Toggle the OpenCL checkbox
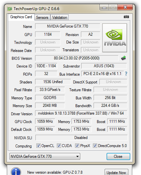Viewport: 141px width, 175px height. coord(38,146)
